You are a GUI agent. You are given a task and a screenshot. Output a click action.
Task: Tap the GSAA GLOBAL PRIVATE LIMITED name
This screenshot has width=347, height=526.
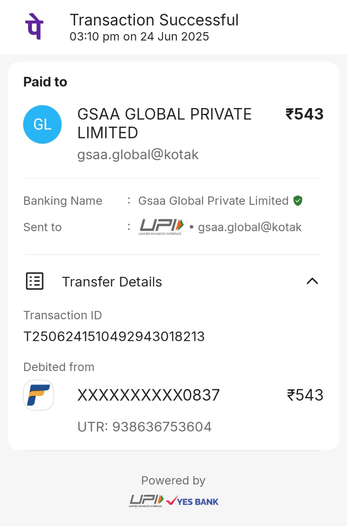pyautogui.click(x=164, y=123)
